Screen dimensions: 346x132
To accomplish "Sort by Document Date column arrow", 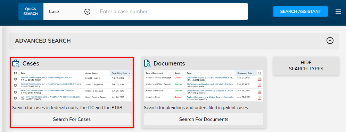I will pos(254,73).
